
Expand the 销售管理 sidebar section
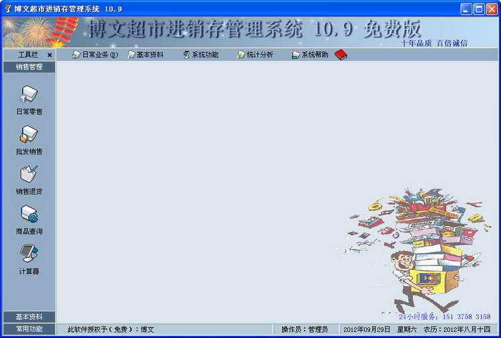pos(29,67)
